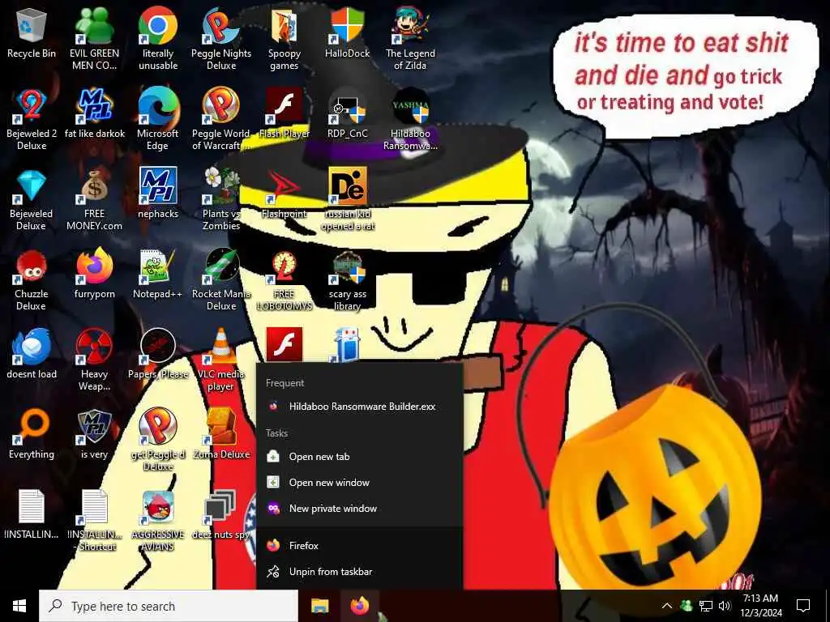Focus the 'Type here to search' box
The image size is (830, 622).
(169, 606)
